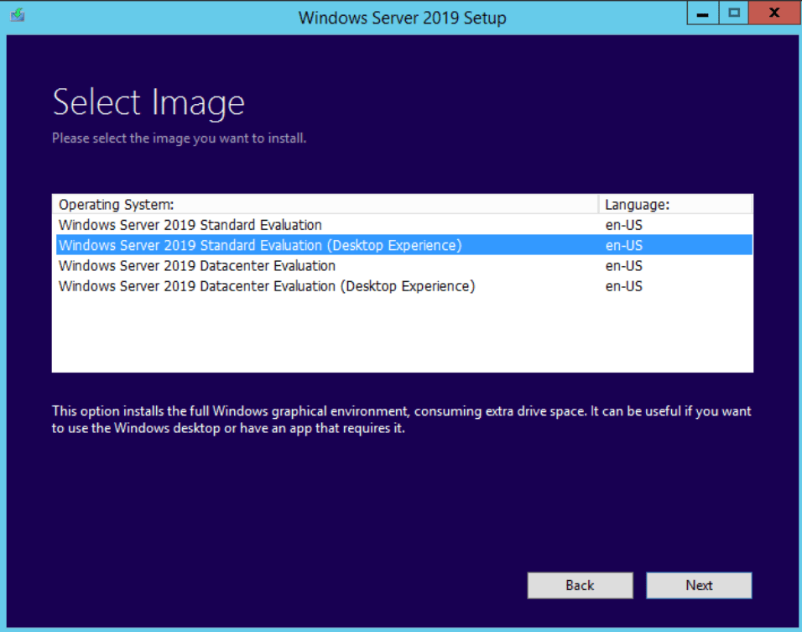Pick Datacenter Evaluation (Desktop Experience) image

[267, 286]
